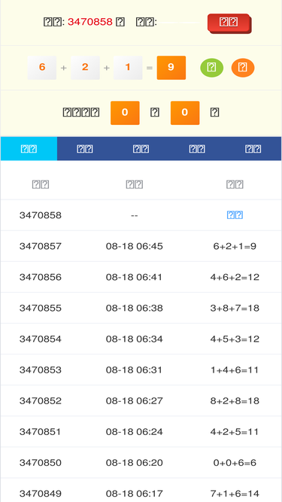Switch to the blue tab next to the cyan tab
Viewport: 282px width, 502px height.
(85, 148)
